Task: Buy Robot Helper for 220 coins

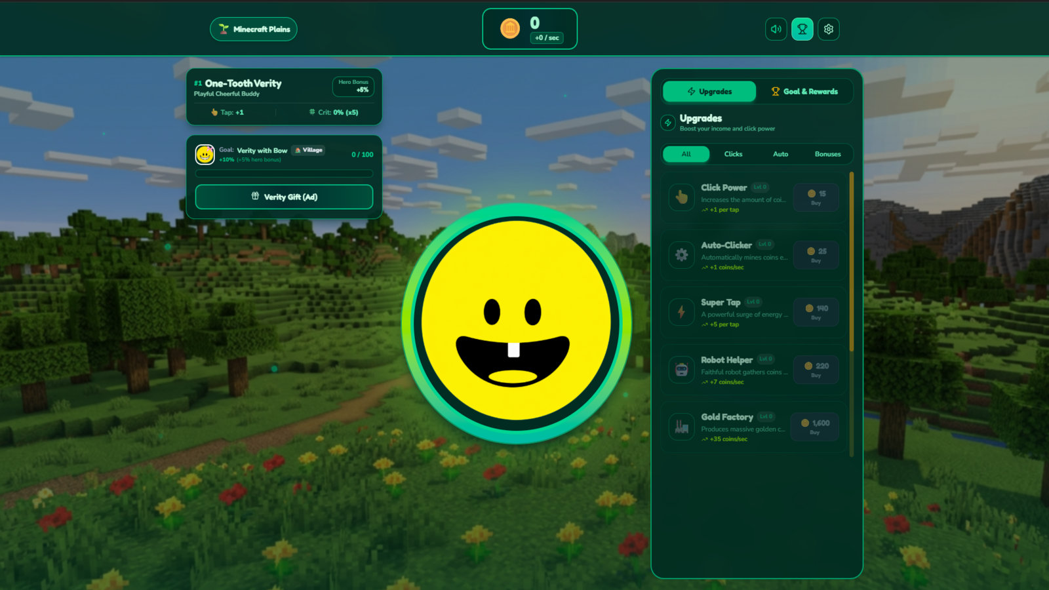Action: 816,370
